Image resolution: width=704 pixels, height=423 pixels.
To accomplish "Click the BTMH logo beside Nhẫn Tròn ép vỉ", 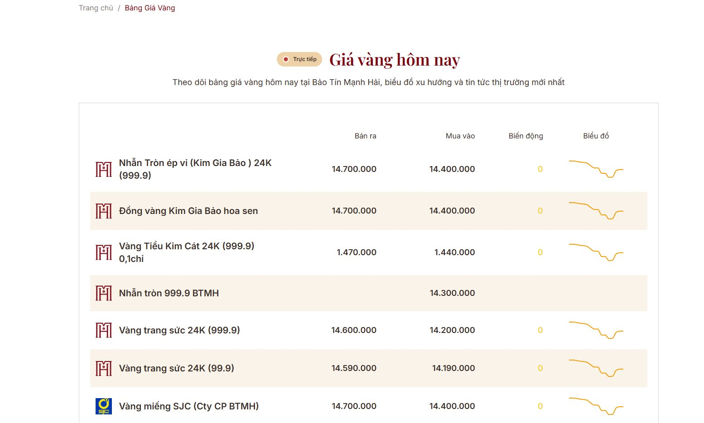I will pos(104,169).
